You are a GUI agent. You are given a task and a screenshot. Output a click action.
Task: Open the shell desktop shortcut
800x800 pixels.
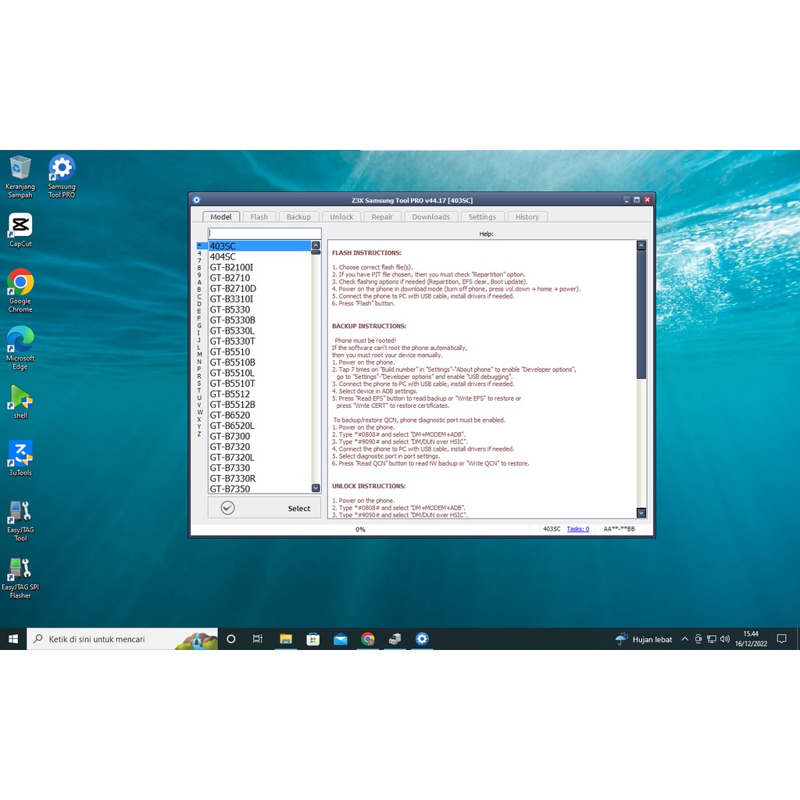(20, 402)
